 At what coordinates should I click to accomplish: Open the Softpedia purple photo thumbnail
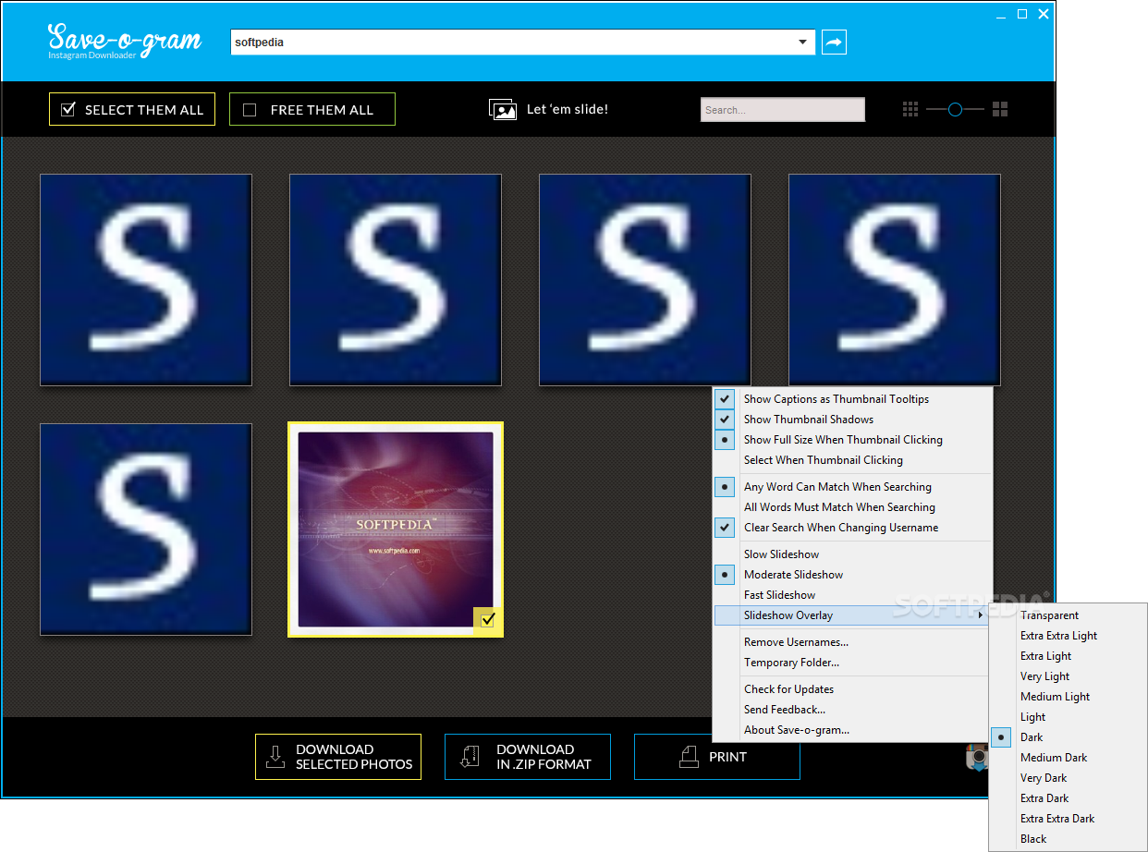pos(396,529)
